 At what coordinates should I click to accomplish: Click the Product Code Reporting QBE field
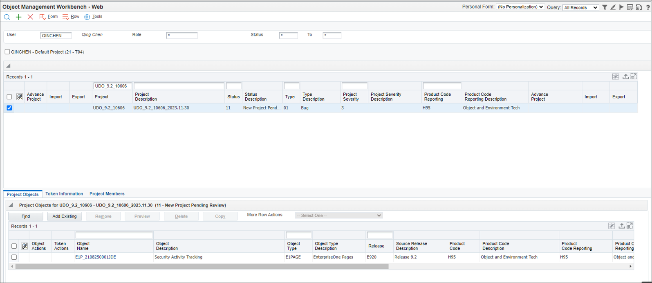pos(442,86)
